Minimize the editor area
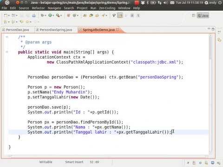Viewport: 223px width, 167px height. [x=209, y=29]
